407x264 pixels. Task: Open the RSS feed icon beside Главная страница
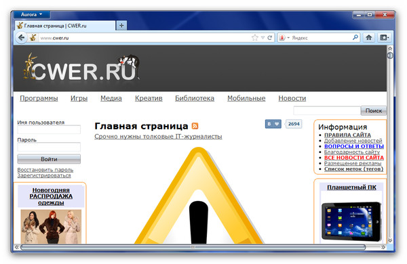[x=195, y=126]
